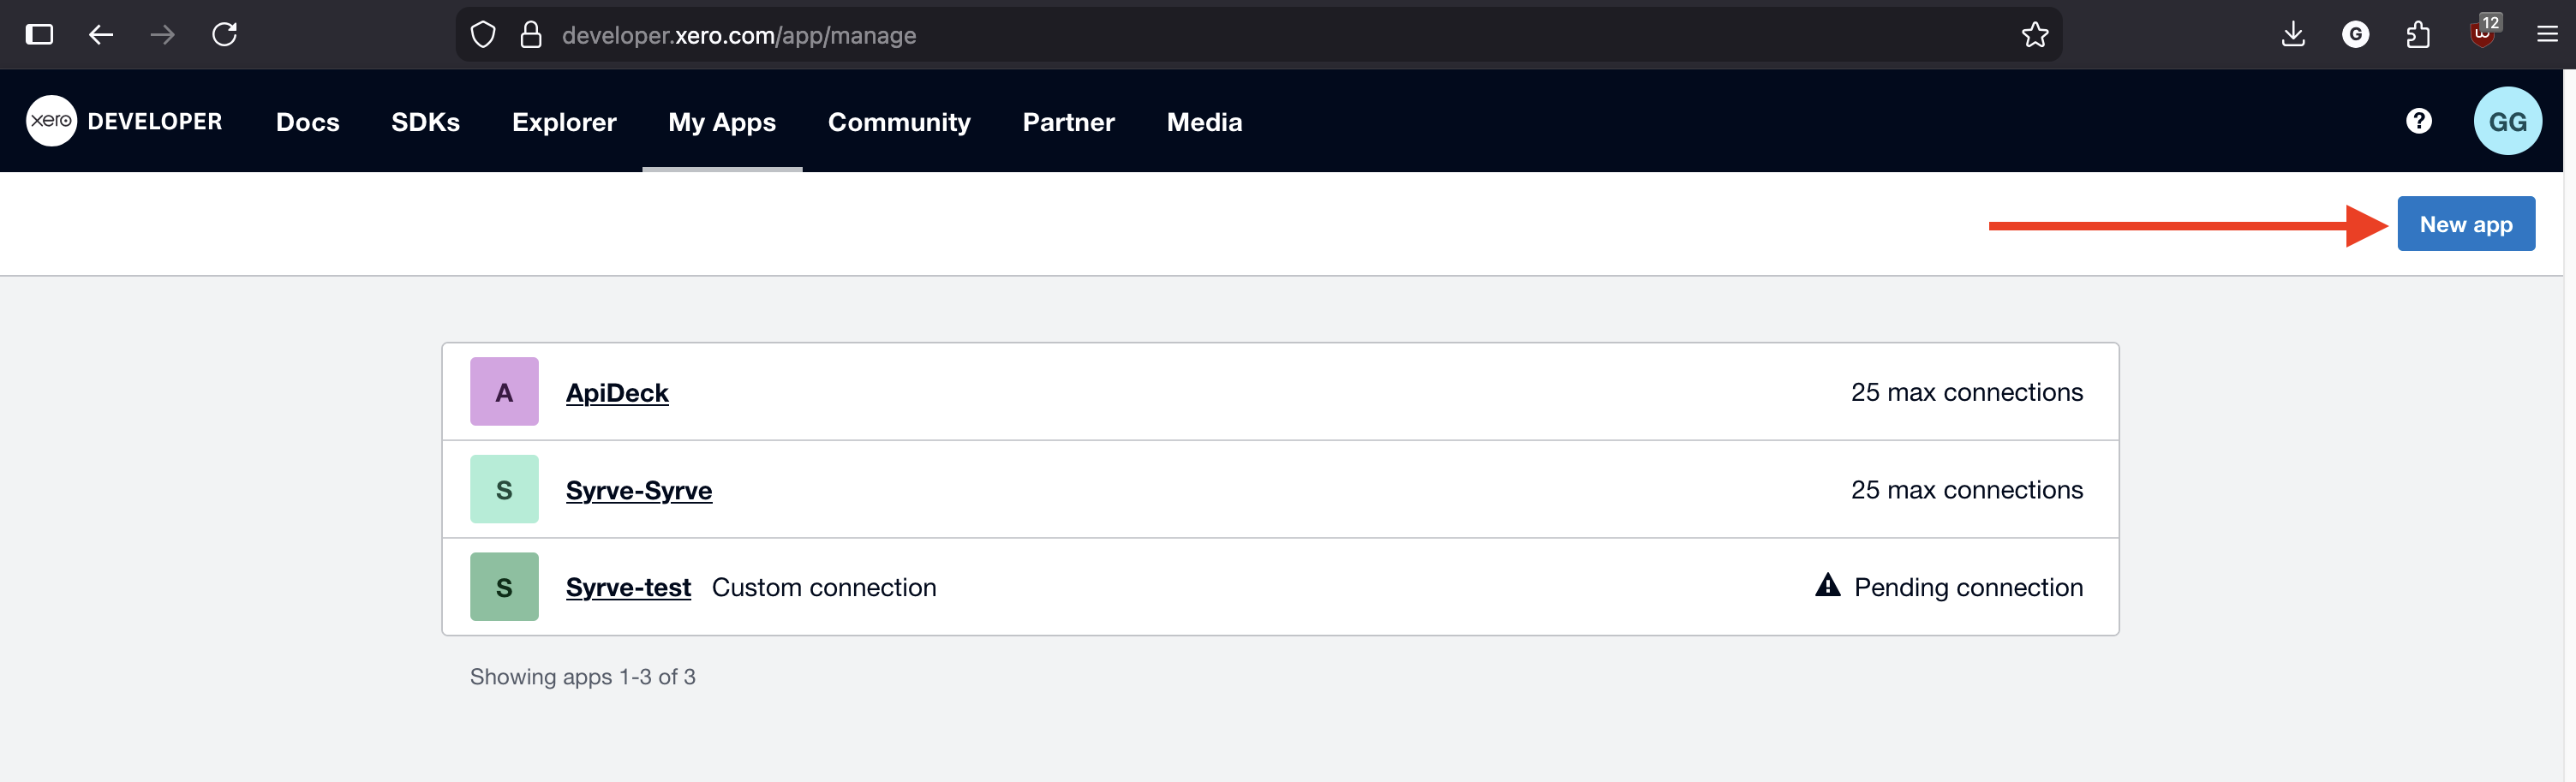This screenshot has height=782, width=2576.
Task: Open the Media menu item
Action: click(1204, 122)
